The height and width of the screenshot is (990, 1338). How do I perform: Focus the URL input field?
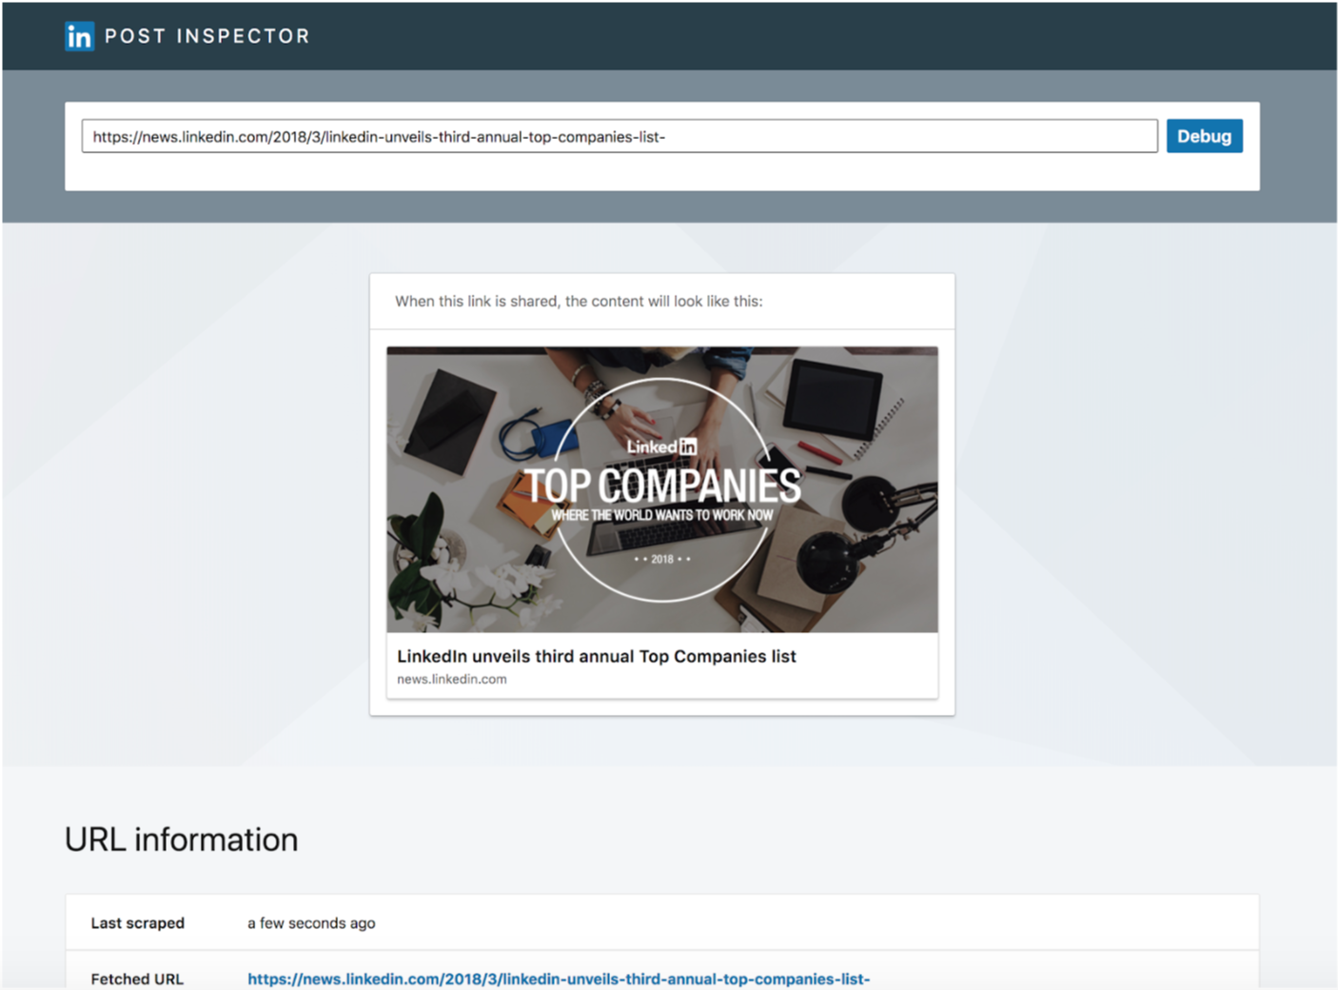[620, 136]
